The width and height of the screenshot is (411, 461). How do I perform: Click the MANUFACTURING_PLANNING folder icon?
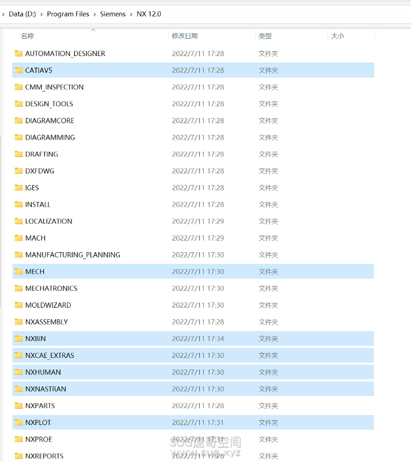(x=19, y=255)
